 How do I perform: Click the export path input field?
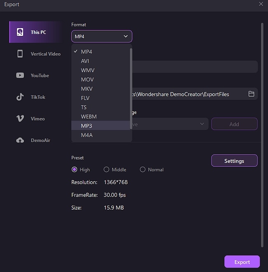tap(190, 94)
